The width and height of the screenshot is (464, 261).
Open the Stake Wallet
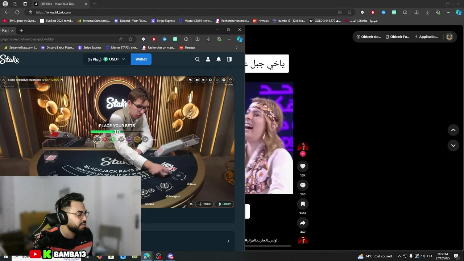(141, 59)
